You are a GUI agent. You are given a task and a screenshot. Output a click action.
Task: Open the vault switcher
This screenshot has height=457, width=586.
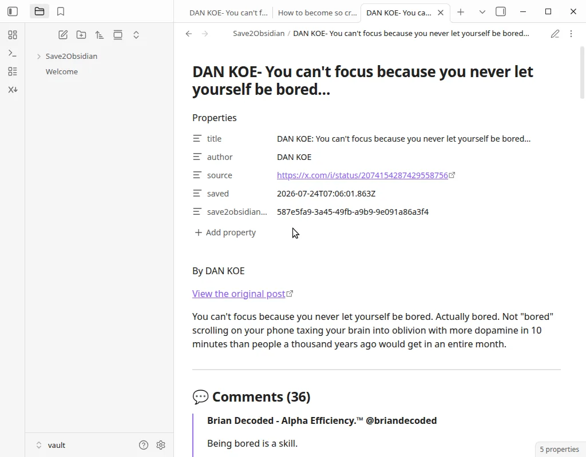click(51, 445)
